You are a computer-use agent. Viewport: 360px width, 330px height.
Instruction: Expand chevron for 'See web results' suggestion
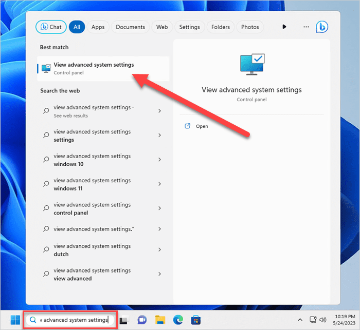click(x=159, y=111)
